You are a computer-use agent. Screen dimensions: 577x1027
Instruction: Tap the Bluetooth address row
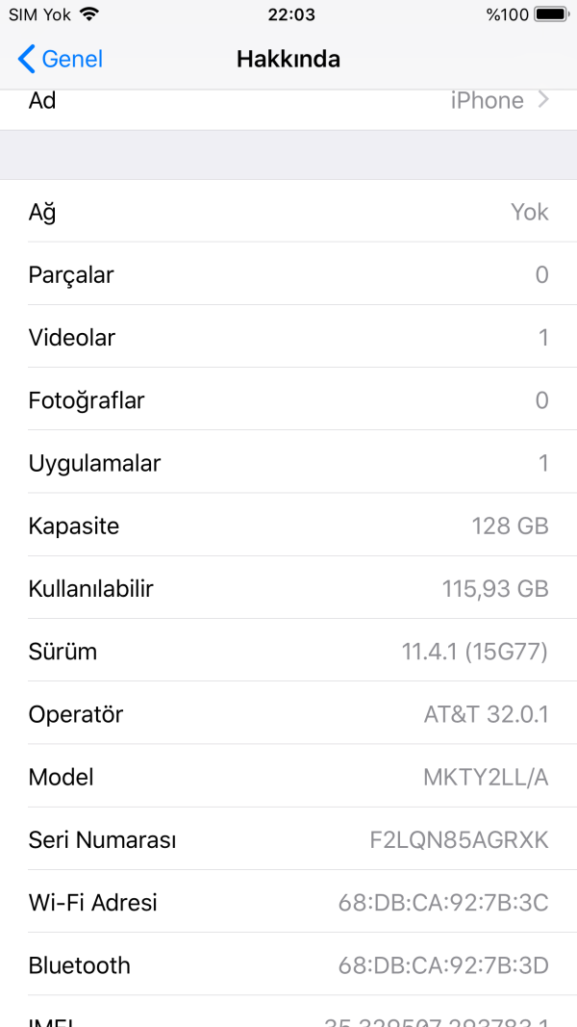pyautogui.click(x=288, y=965)
